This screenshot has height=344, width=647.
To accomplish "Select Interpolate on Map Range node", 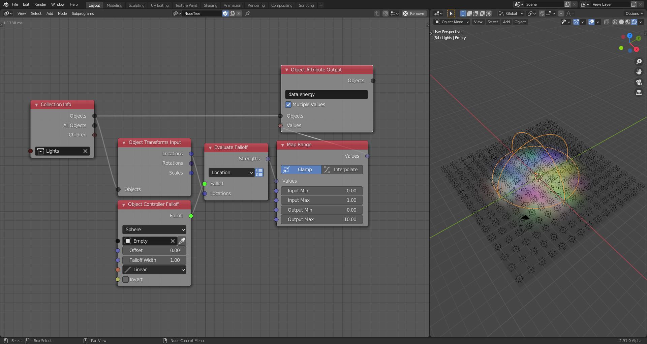I will [x=342, y=169].
